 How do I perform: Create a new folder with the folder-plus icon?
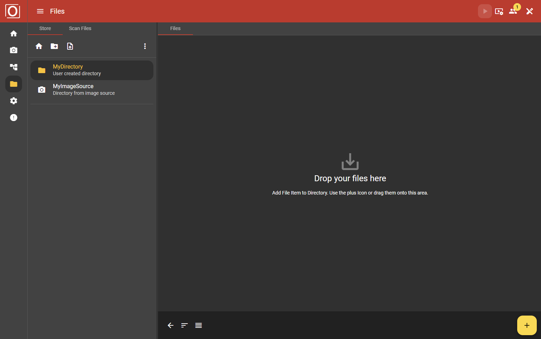click(x=54, y=46)
